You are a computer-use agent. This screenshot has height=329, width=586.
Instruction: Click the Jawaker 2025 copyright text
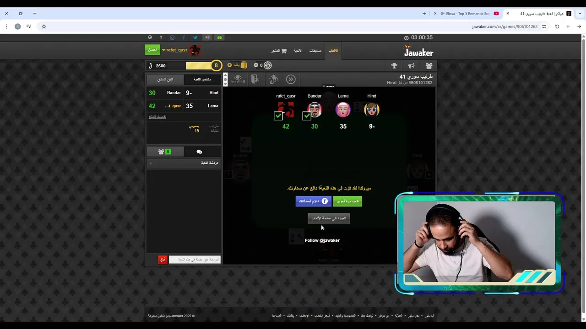171,316
